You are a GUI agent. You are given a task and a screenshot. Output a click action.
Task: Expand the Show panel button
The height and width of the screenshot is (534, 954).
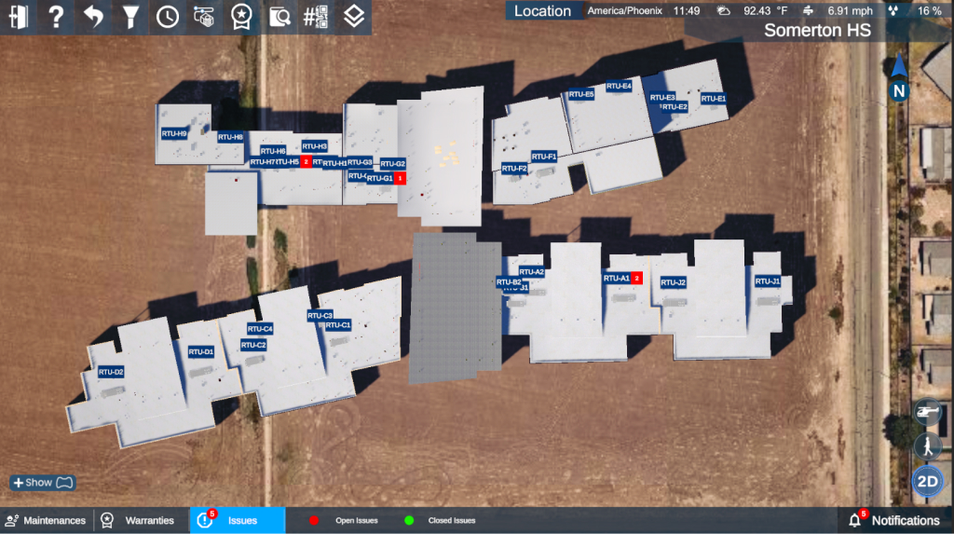point(42,483)
